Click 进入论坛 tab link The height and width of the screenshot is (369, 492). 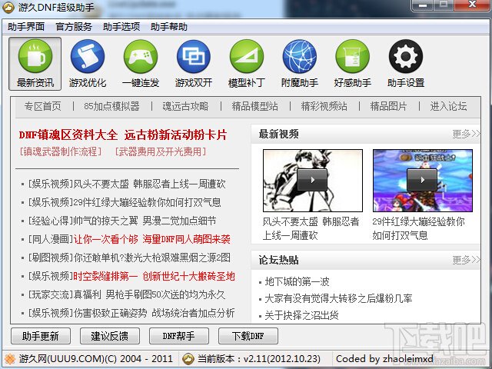click(x=448, y=106)
